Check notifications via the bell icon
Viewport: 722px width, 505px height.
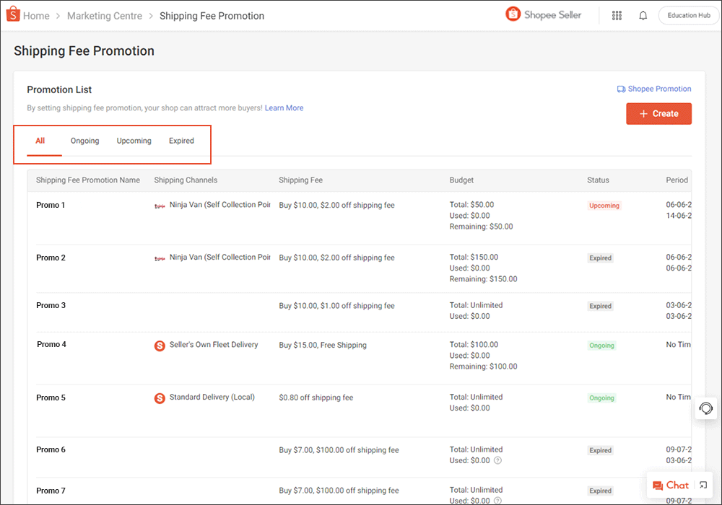643,15
